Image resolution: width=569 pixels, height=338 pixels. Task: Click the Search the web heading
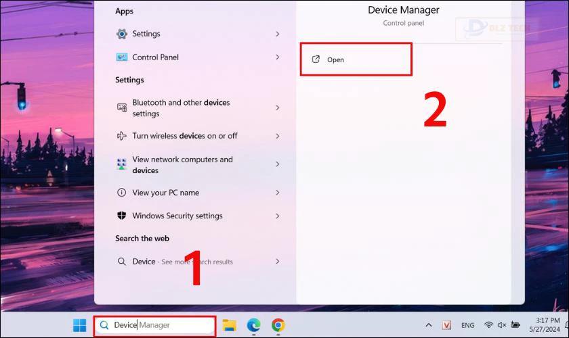[142, 239]
